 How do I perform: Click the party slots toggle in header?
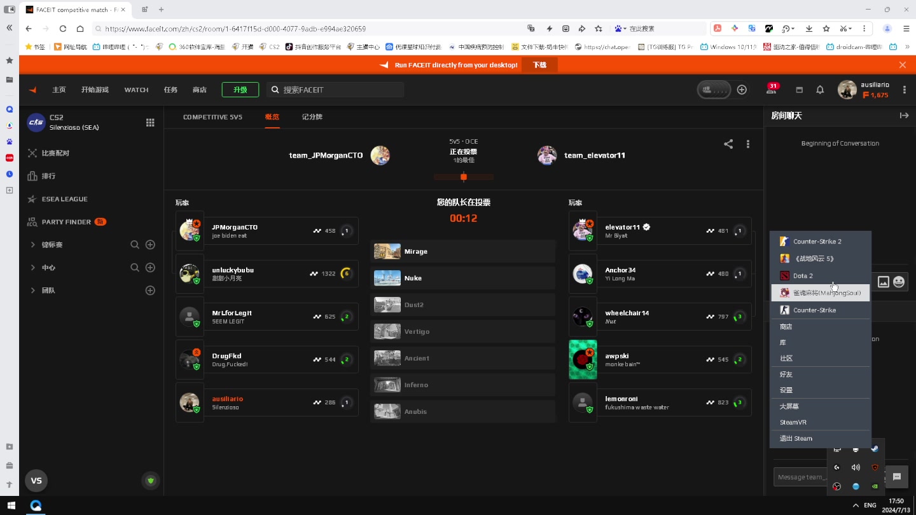point(714,90)
